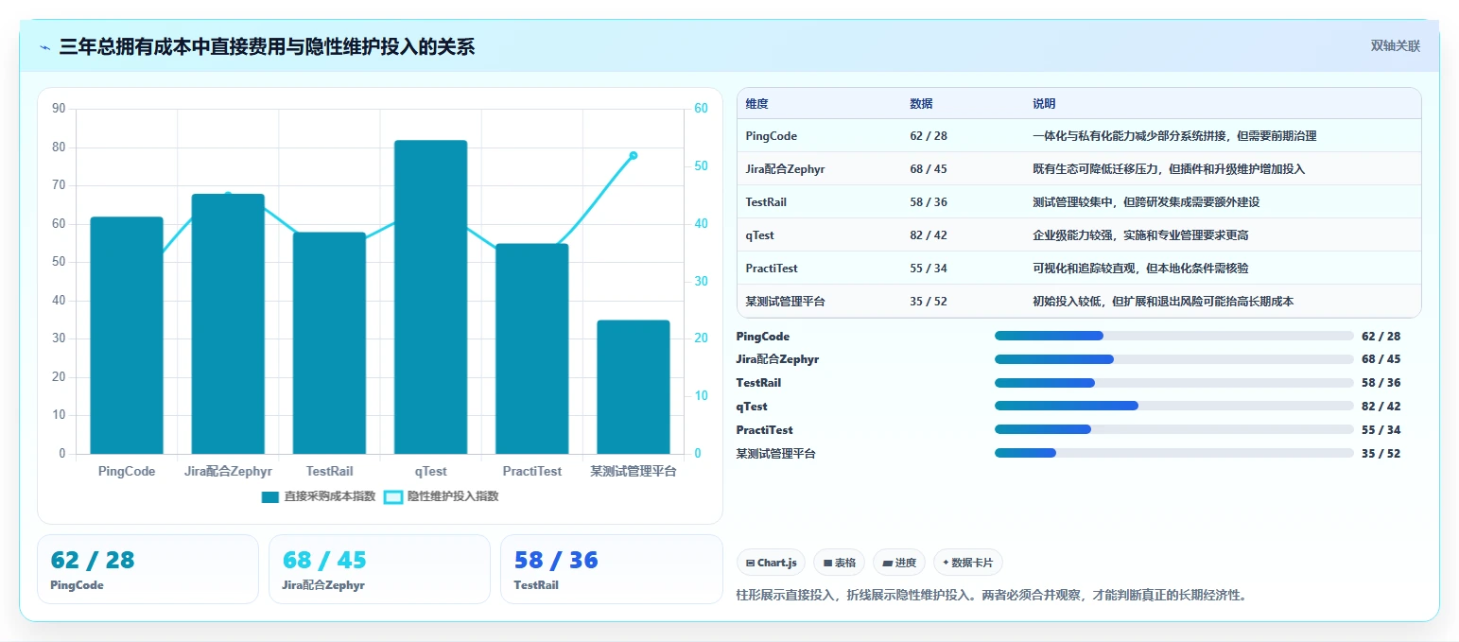1459x642 pixels.
Task: Select the qTest table row name
Action: pyautogui.click(x=760, y=235)
